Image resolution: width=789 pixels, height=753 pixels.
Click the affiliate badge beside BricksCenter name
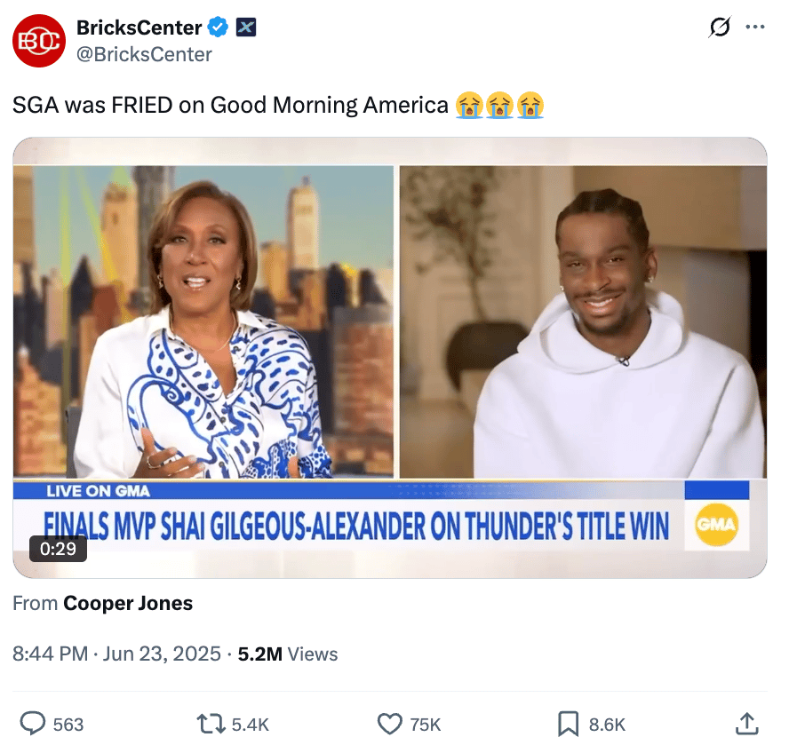[x=246, y=28]
